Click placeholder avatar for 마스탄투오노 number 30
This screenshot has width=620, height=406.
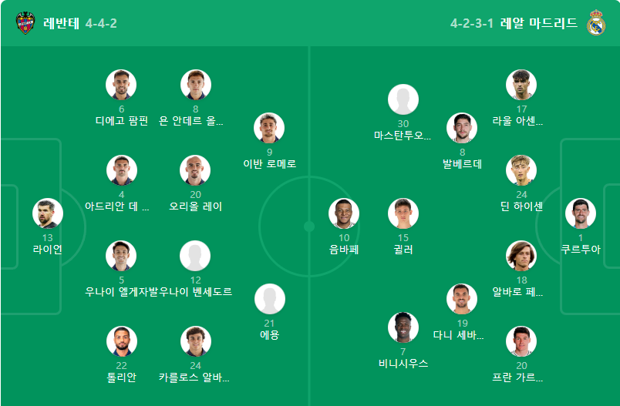click(403, 99)
